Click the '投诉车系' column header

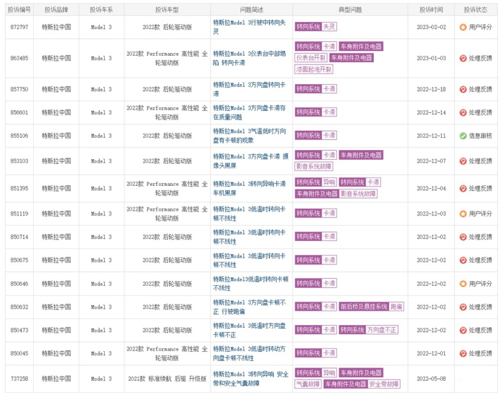pyautogui.click(x=101, y=9)
